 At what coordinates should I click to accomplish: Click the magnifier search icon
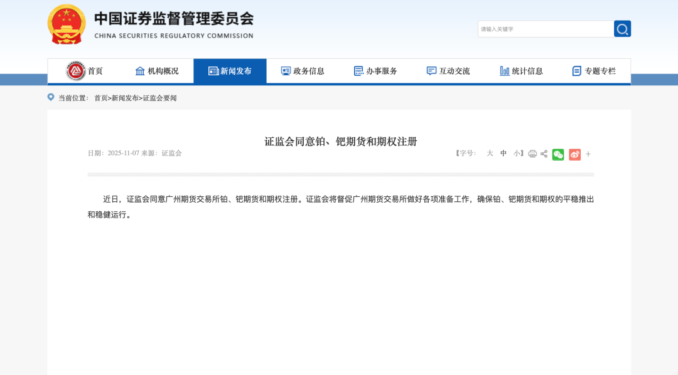[622, 28]
